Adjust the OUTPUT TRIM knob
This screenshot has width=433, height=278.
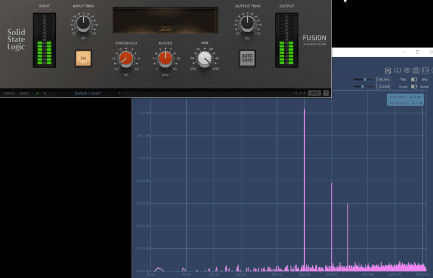pos(247,23)
